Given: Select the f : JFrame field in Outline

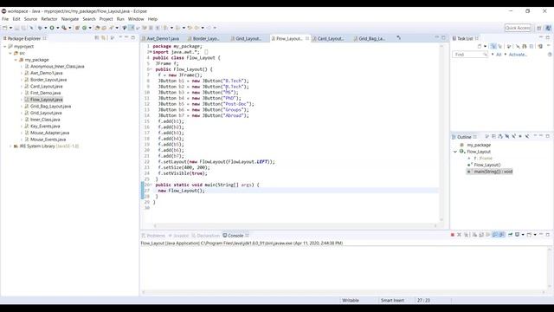Looking at the screenshot, I should click(x=483, y=158).
